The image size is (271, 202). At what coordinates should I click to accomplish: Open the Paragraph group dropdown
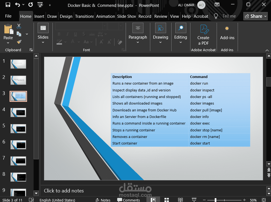(x=138, y=33)
